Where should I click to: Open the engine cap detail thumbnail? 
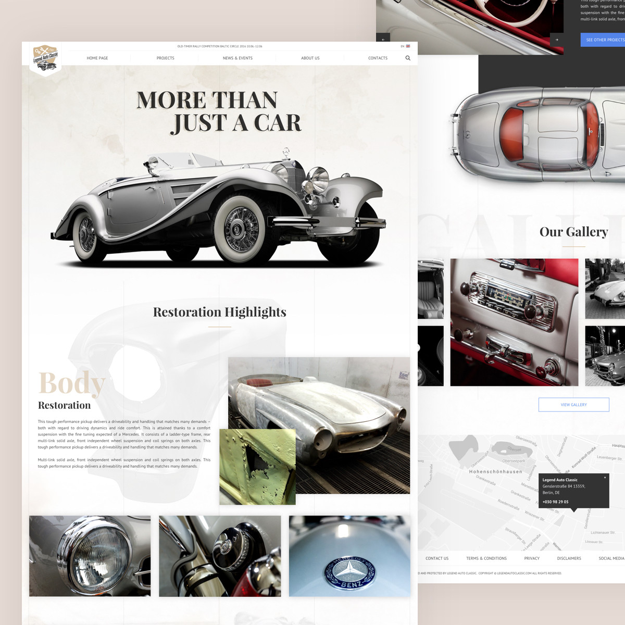tap(220, 556)
